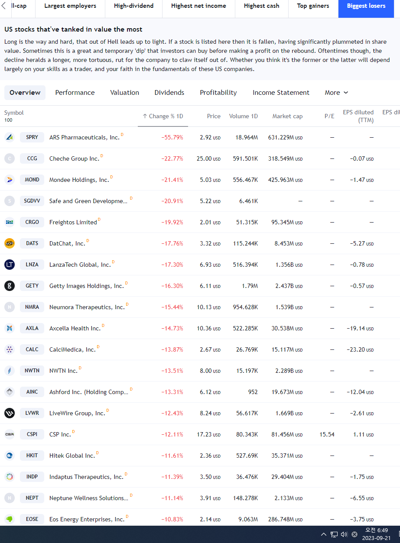
Task: Click the Eos Energy Enterprises logo icon
Action: point(10,519)
